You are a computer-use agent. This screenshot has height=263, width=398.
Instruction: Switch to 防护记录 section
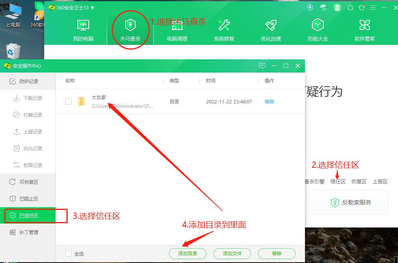28,81
